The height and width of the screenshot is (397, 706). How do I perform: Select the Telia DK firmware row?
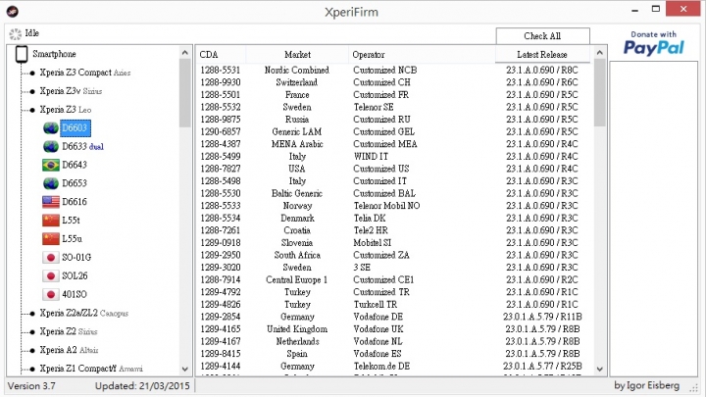(394, 219)
